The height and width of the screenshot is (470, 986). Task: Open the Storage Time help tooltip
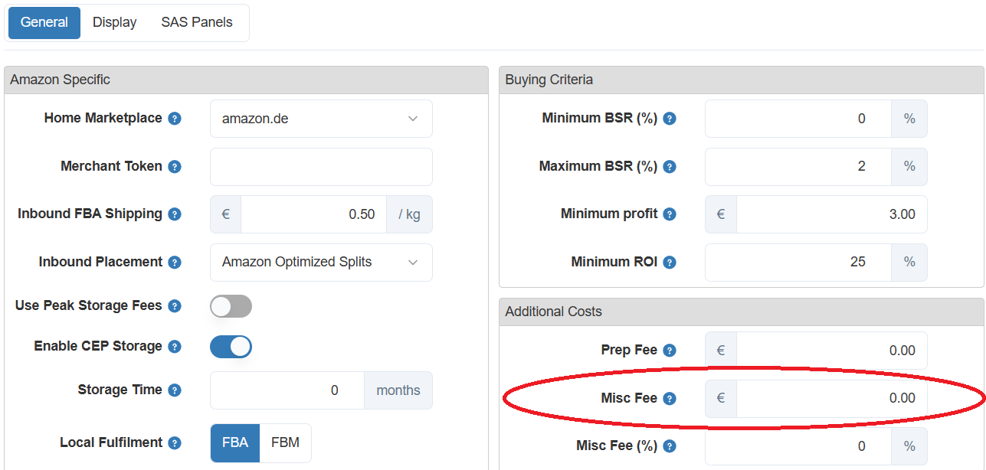click(x=175, y=390)
